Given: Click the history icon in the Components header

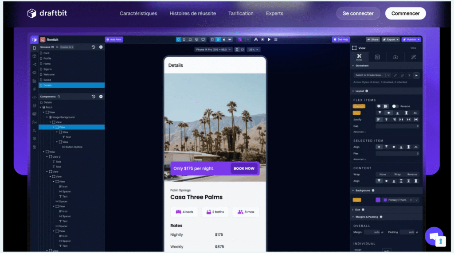Looking at the screenshot, I should coord(94,97).
